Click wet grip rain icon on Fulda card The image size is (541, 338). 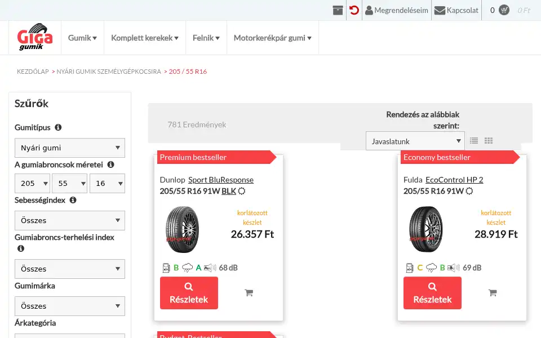[431, 268]
